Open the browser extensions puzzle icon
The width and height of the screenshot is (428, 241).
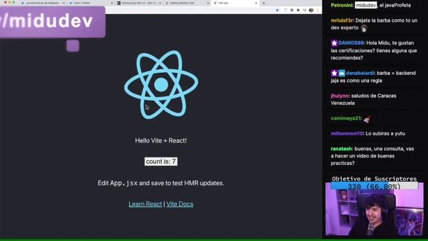(x=298, y=10)
